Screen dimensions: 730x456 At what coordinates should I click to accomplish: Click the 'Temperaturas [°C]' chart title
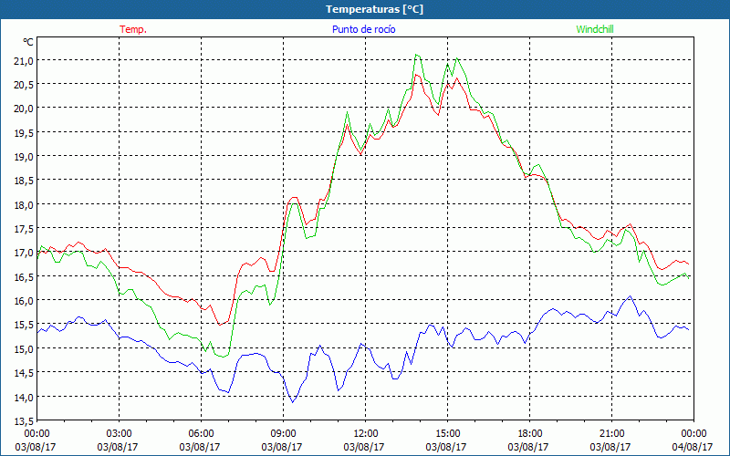pyautogui.click(x=374, y=9)
